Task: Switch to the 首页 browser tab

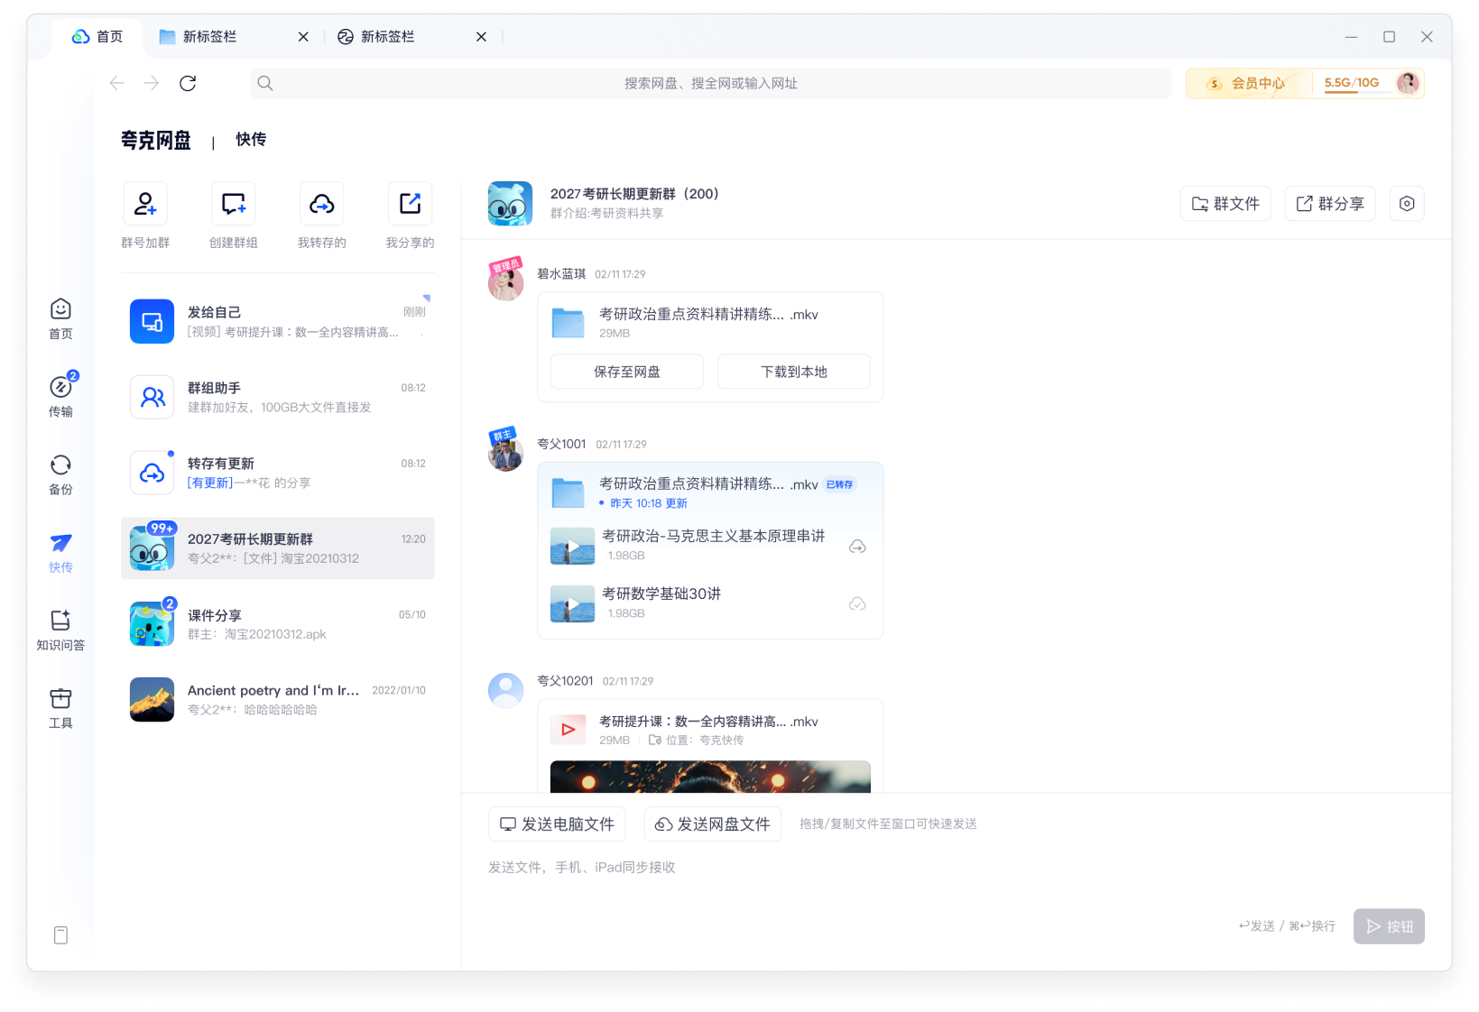Action: [97, 37]
